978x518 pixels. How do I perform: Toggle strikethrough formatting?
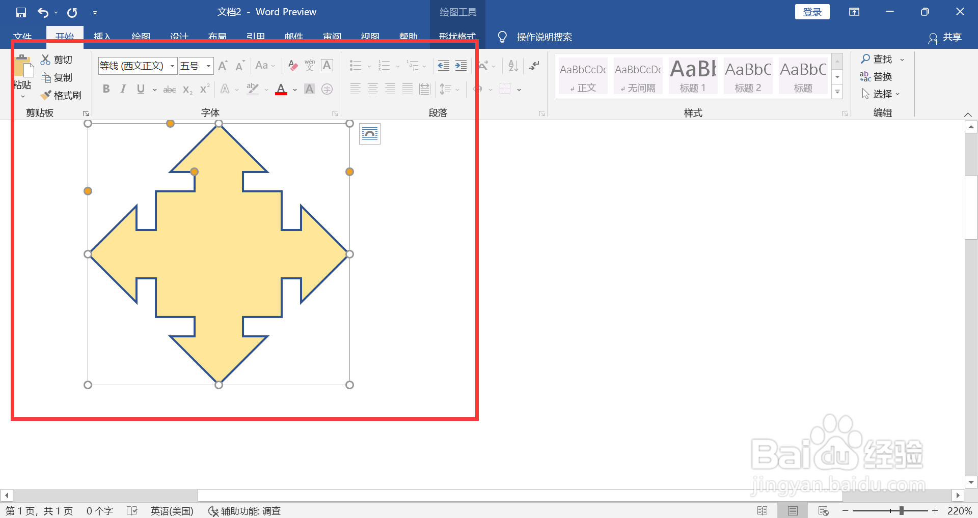pyautogui.click(x=170, y=90)
